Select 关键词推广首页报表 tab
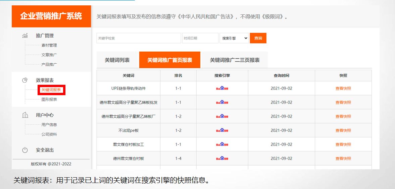The height and width of the screenshot is (189, 395). (169, 60)
